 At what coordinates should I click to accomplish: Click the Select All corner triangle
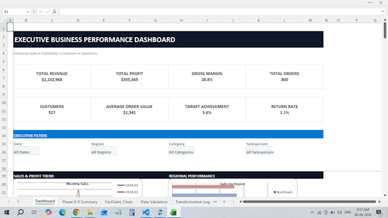tap(4, 21)
